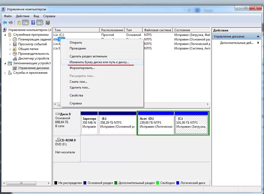Select Диспетчер устройств in the tree

pos(34,58)
